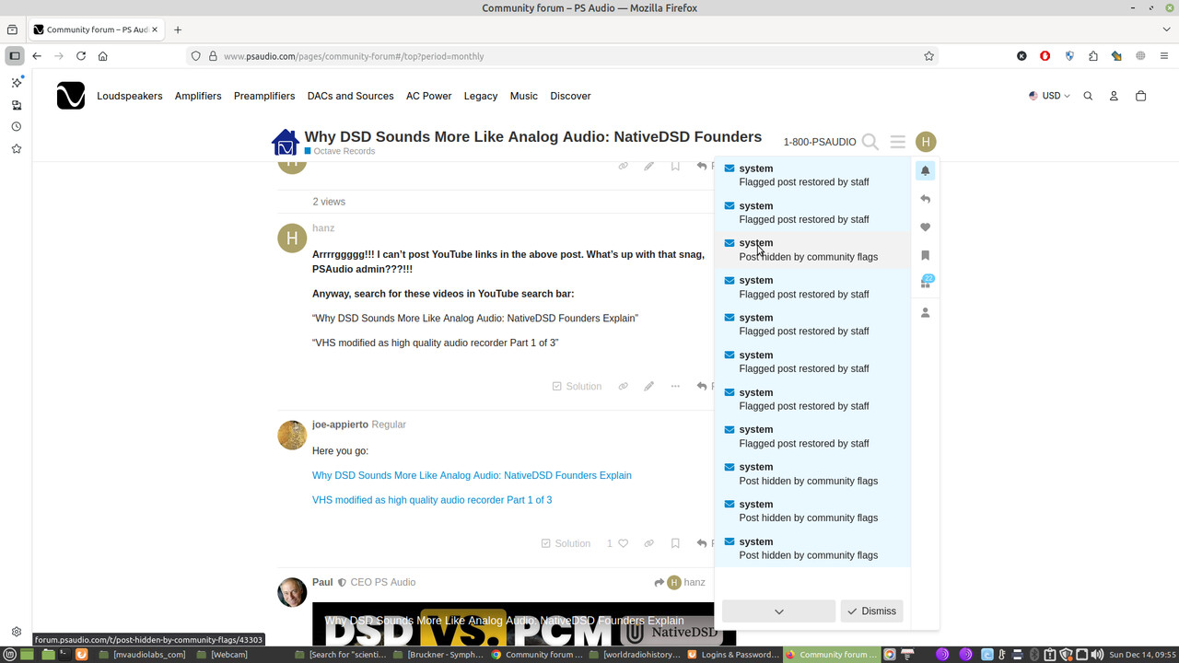The height and width of the screenshot is (663, 1179).
Task: Go back in Firefox
Action: (x=37, y=56)
